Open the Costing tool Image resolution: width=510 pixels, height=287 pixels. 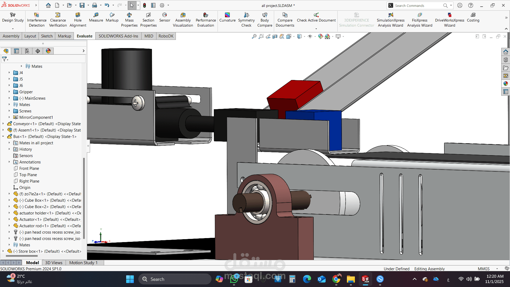click(473, 18)
